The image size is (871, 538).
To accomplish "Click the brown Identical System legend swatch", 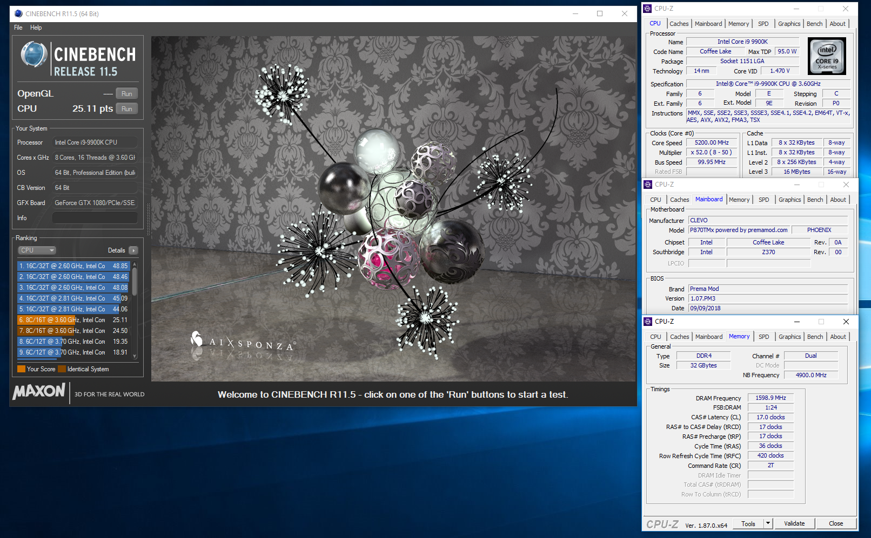I will pyautogui.click(x=62, y=369).
